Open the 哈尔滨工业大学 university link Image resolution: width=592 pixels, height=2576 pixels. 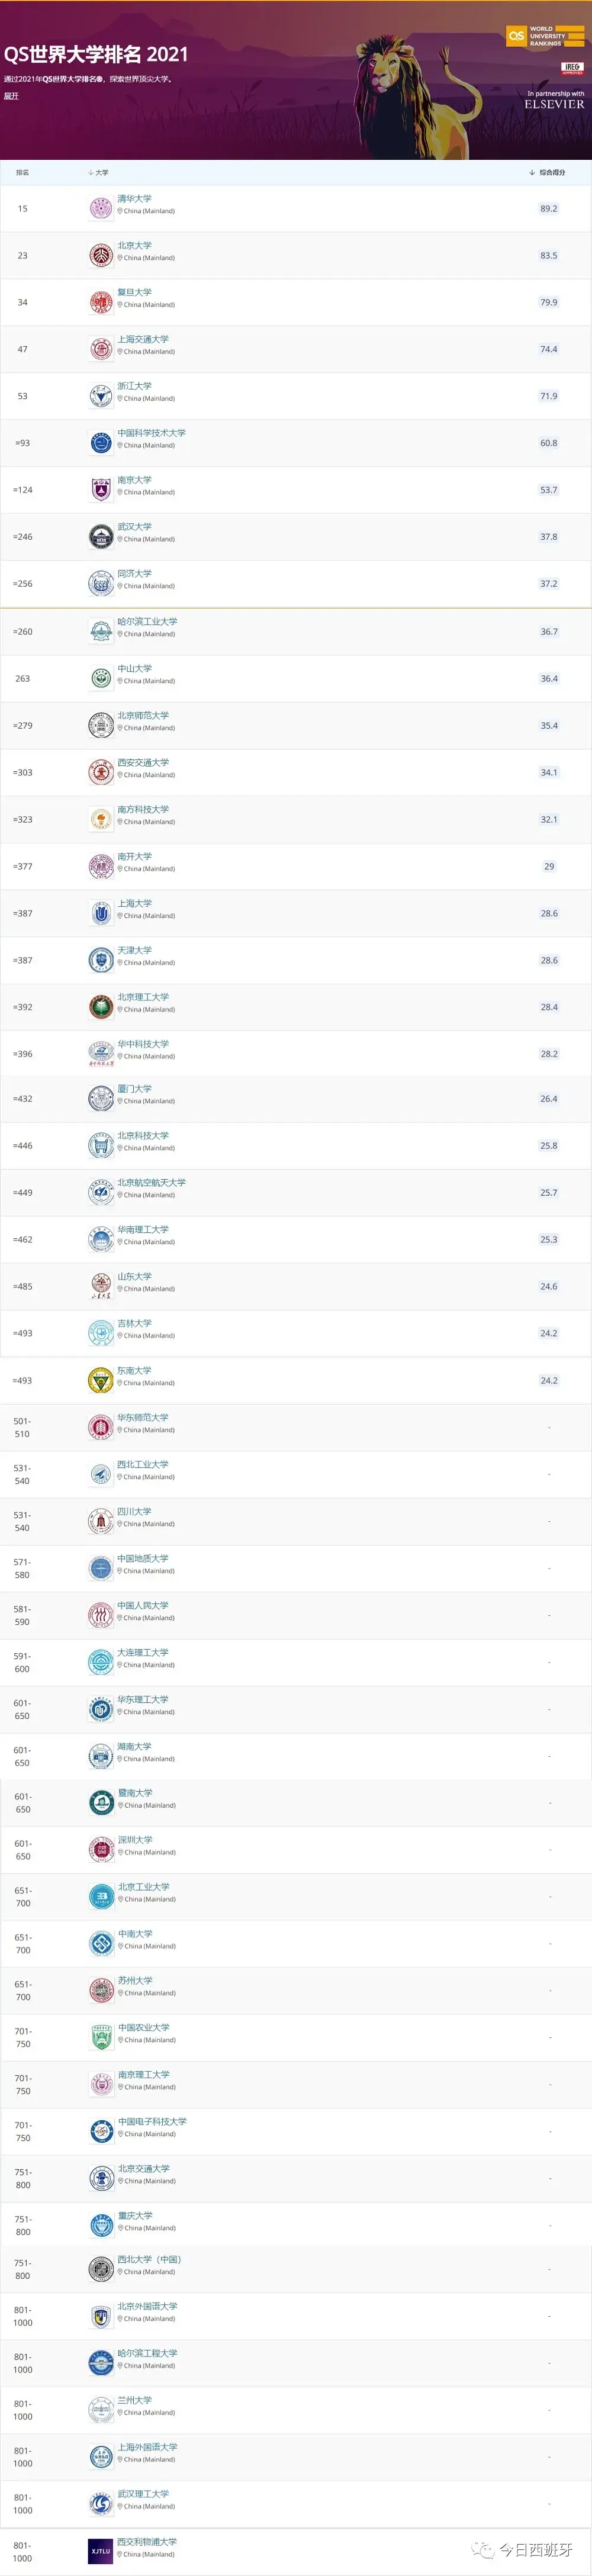tap(147, 621)
